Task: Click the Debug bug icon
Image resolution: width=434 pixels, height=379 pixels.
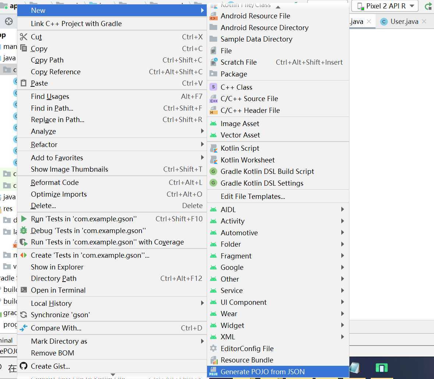Action: pos(24,230)
